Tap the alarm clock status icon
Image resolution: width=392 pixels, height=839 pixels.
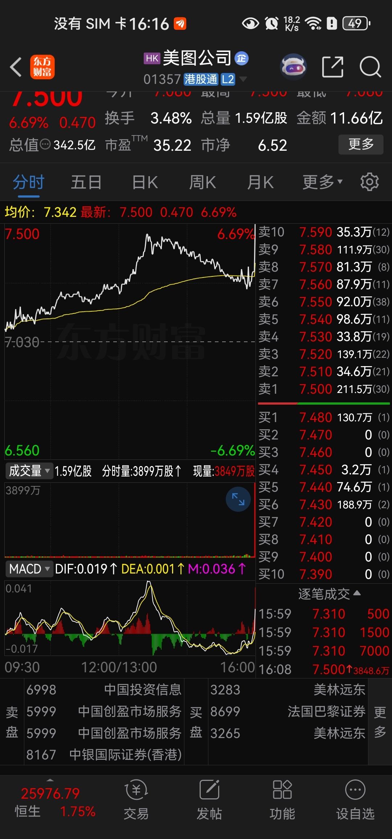coord(271,24)
